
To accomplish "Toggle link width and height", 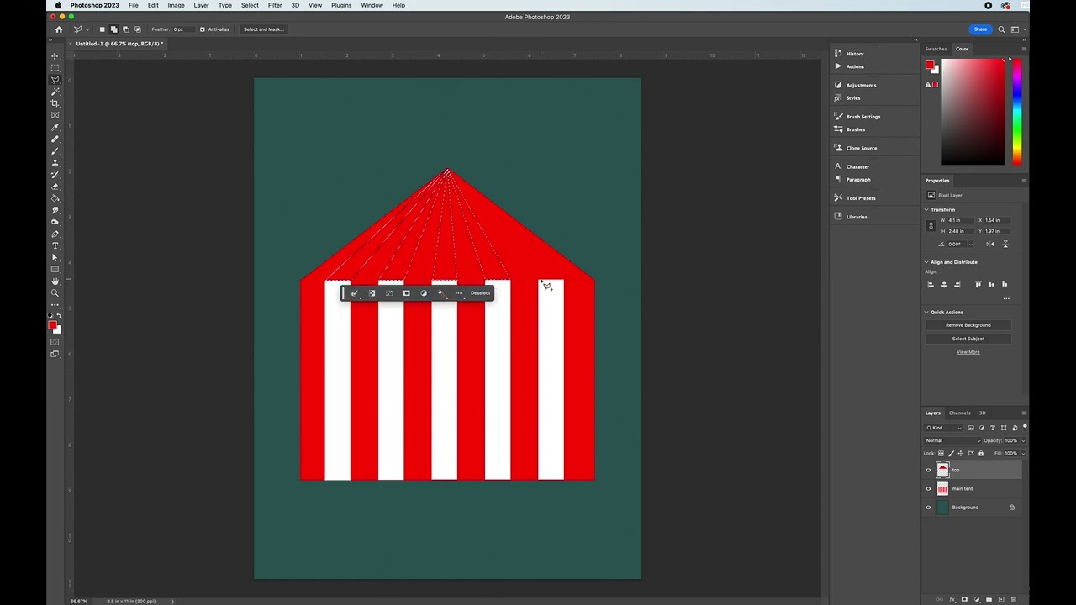I will [x=931, y=225].
